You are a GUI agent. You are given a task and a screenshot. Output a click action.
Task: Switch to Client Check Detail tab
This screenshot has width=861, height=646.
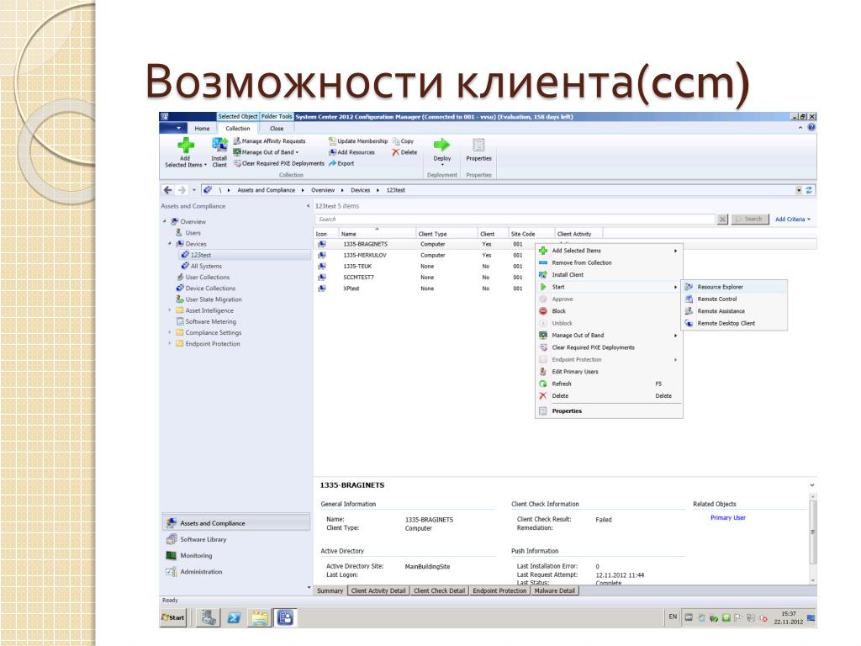439,590
